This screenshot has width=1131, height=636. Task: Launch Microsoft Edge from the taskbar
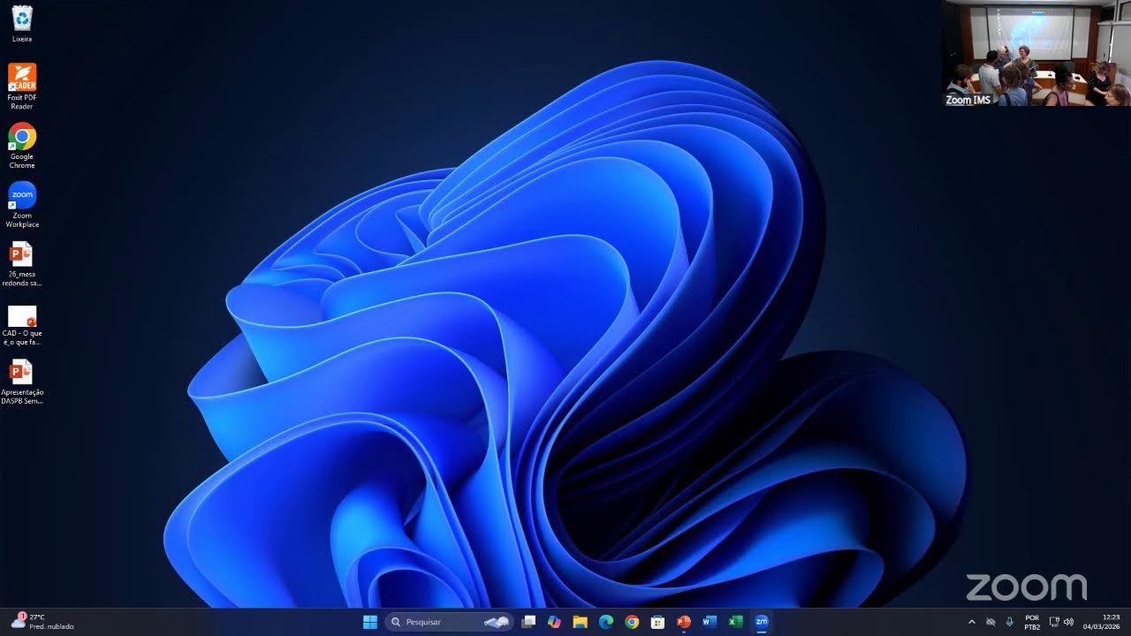pos(606,622)
